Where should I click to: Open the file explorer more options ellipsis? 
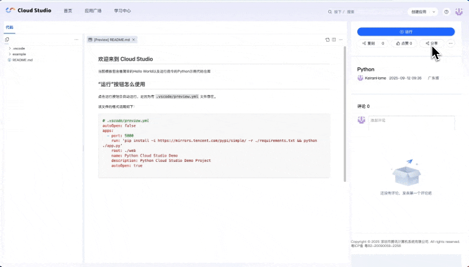coord(76,39)
